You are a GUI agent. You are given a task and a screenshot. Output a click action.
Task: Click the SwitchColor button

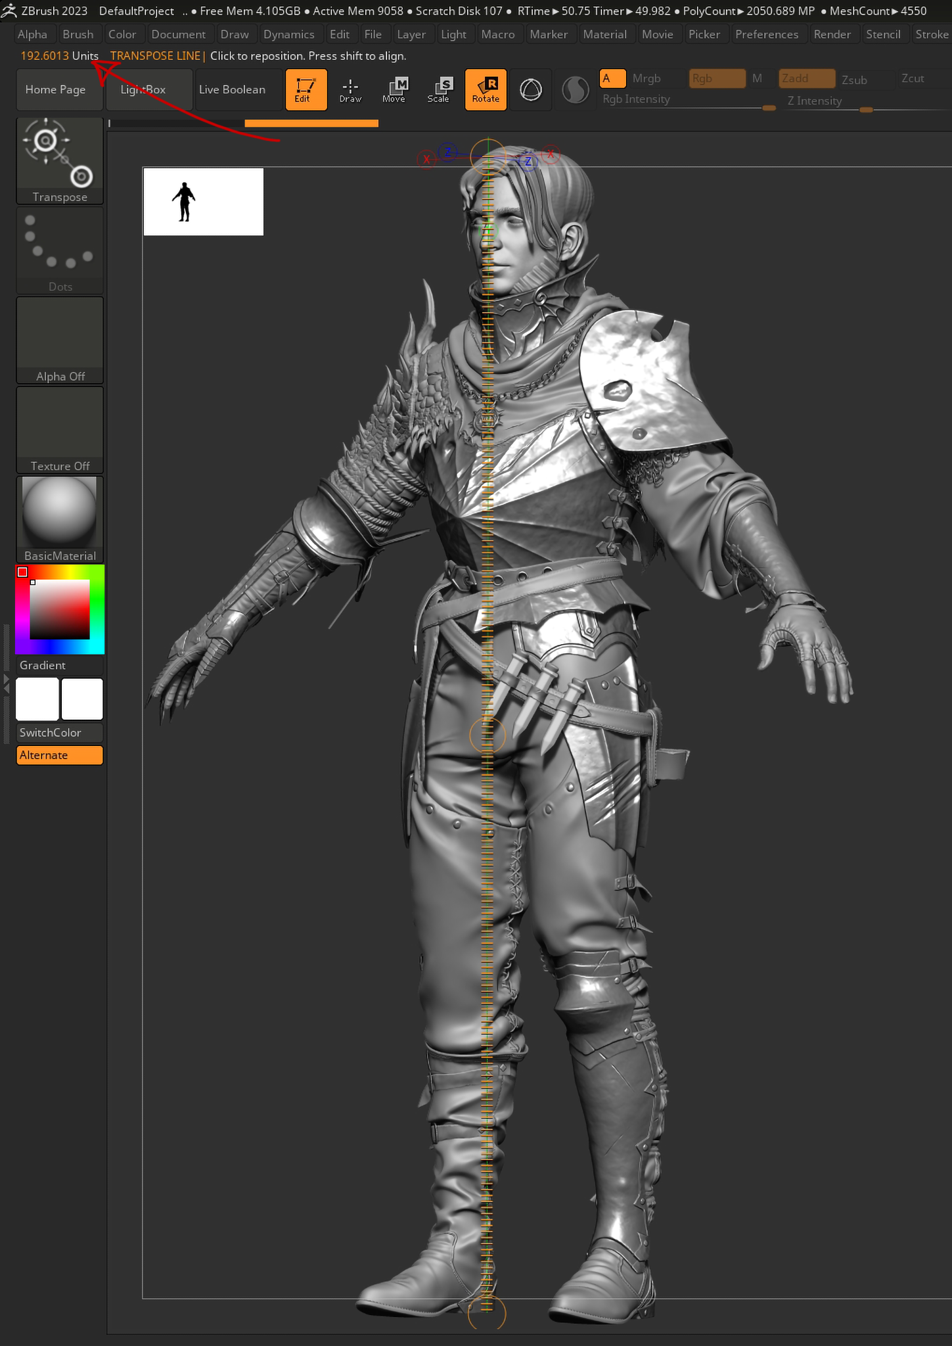tap(60, 733)
